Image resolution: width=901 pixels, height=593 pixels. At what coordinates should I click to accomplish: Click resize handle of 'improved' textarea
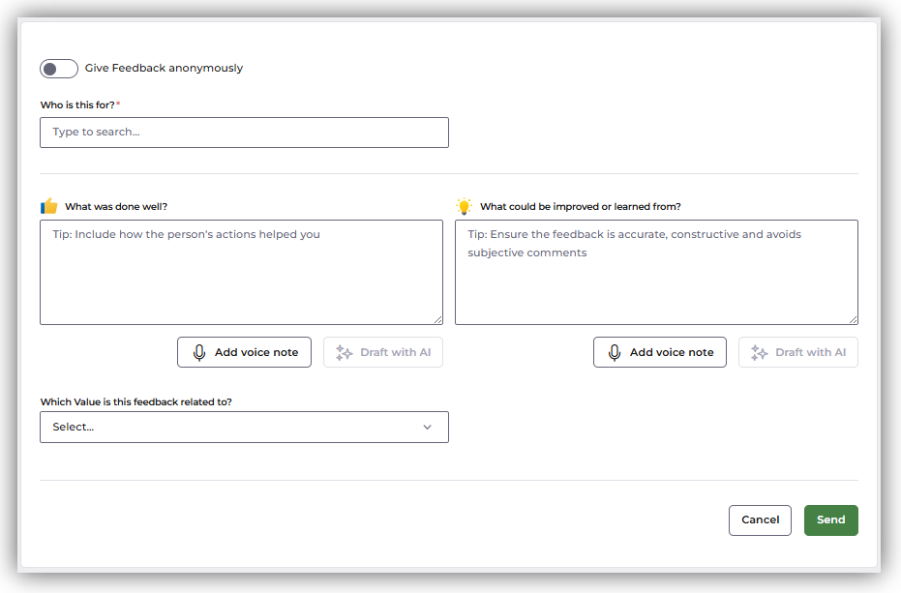coord(853,319)
